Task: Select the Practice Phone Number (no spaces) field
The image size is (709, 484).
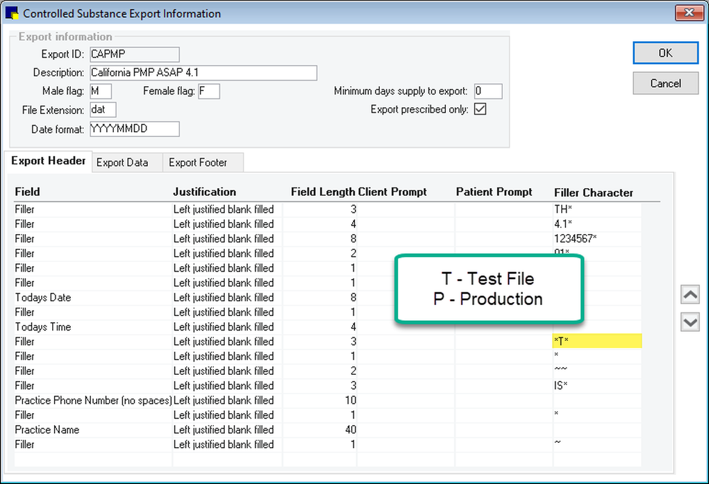Action: point(93,400)
